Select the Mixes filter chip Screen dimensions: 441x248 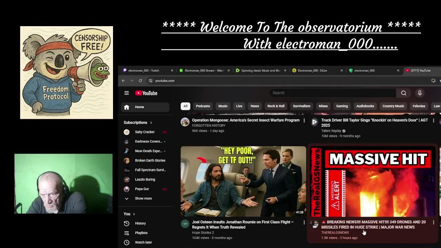tap(323, 106)
